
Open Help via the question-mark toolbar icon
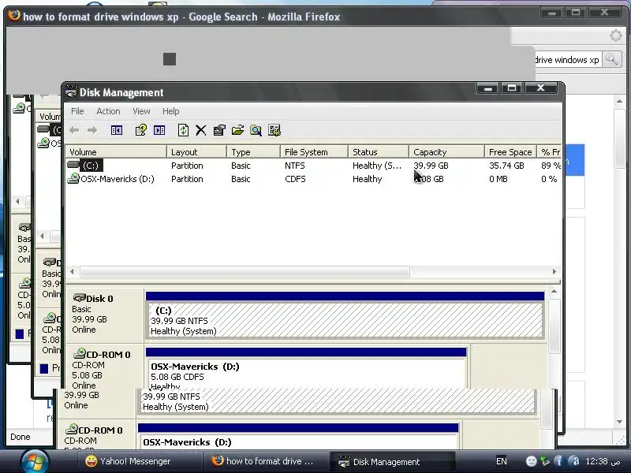point(141,130)
